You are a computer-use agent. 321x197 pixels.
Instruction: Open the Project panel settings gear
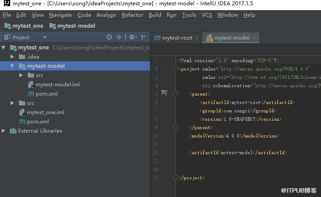click(x=133, y=37)
